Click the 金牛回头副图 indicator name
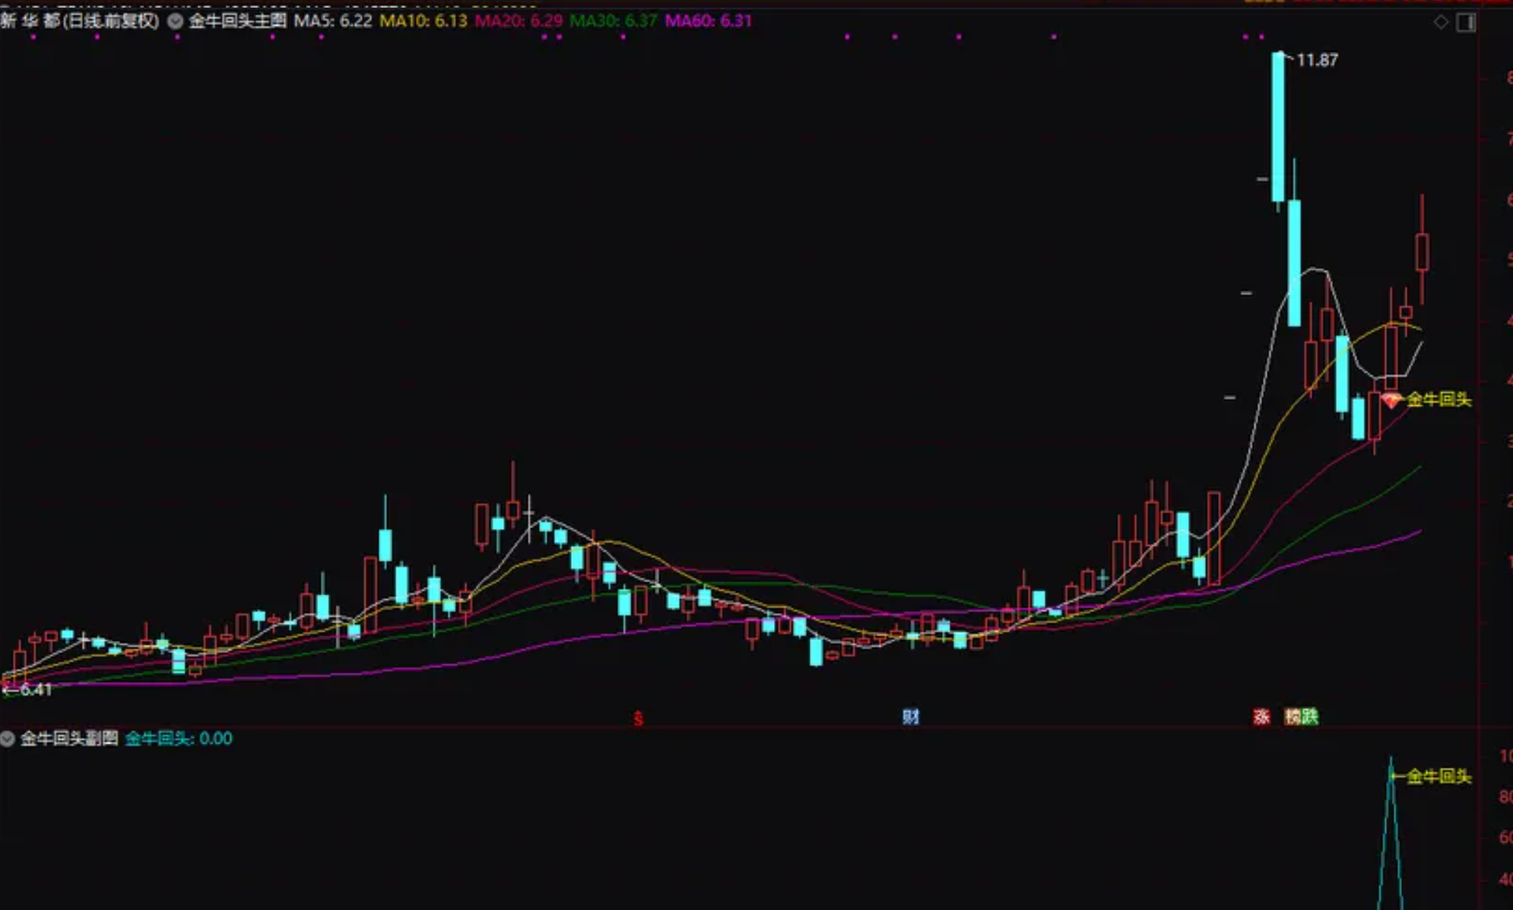 click(69, 738)
